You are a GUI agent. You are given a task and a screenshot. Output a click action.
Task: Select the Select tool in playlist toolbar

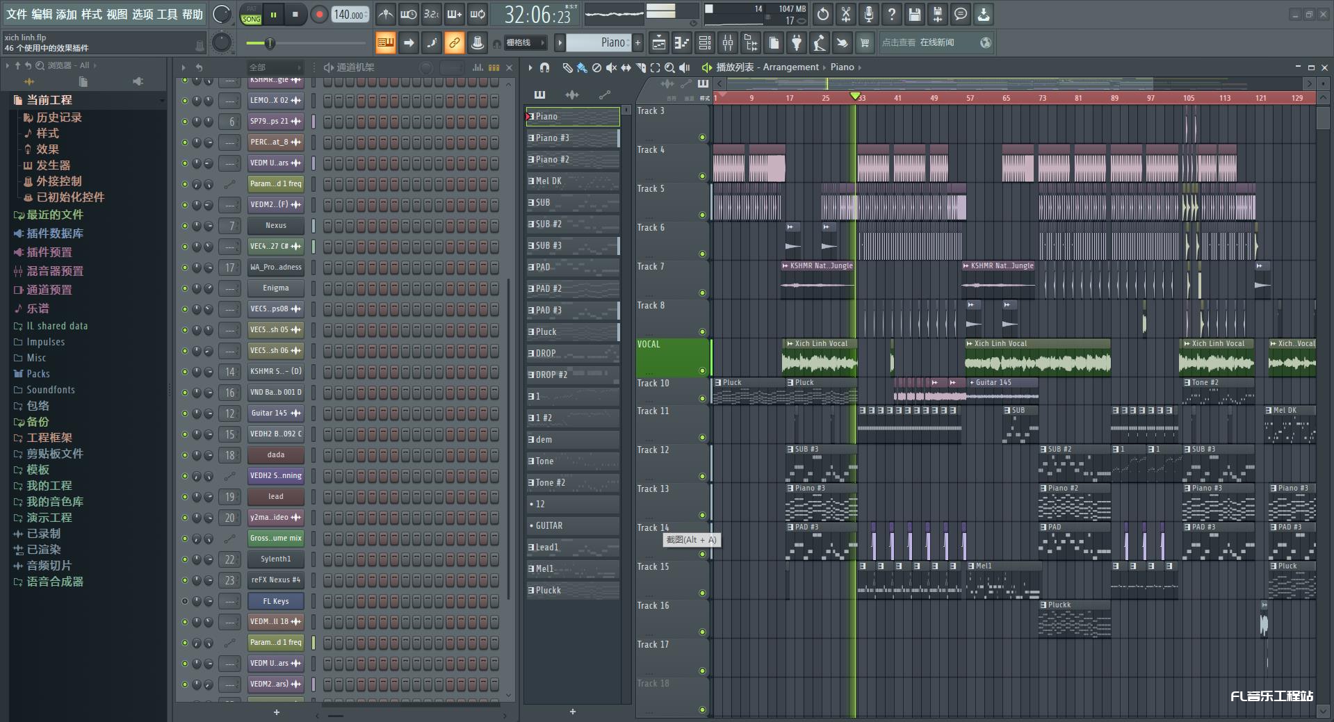[655, 67]
